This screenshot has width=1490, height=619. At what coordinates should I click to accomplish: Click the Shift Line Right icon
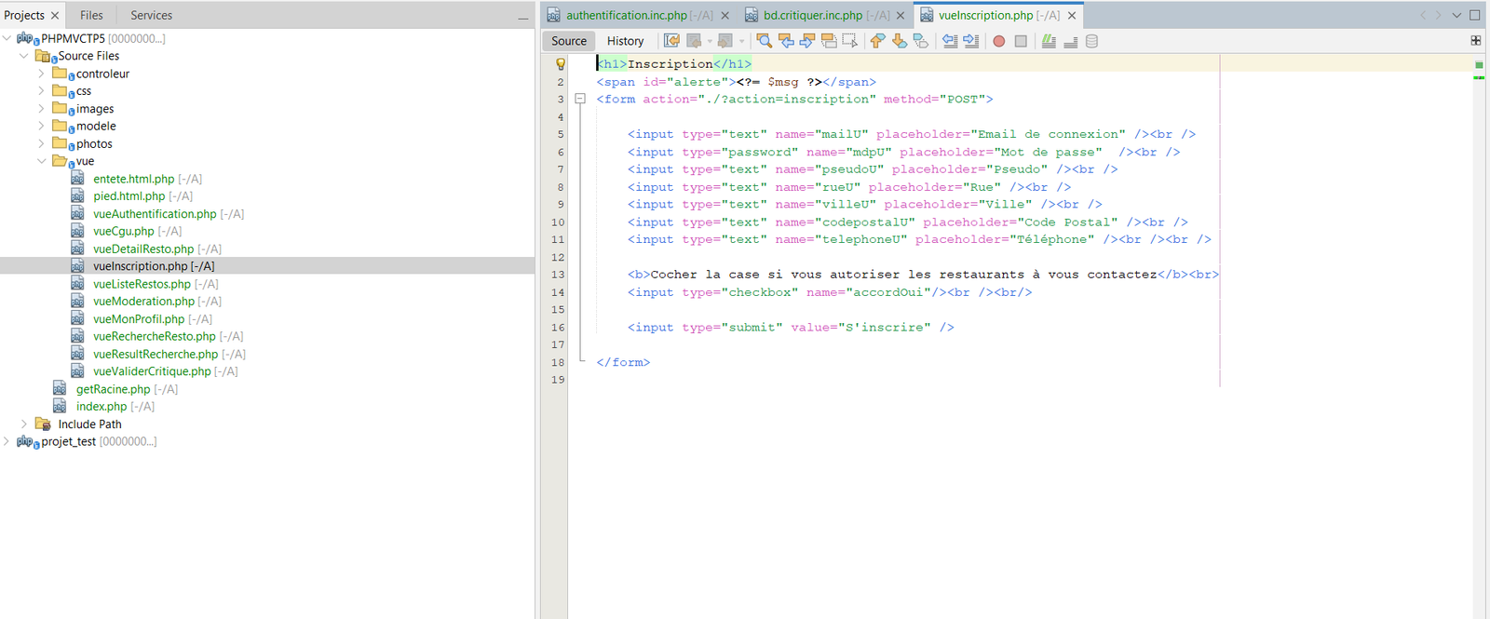click(x=970, y=41)
